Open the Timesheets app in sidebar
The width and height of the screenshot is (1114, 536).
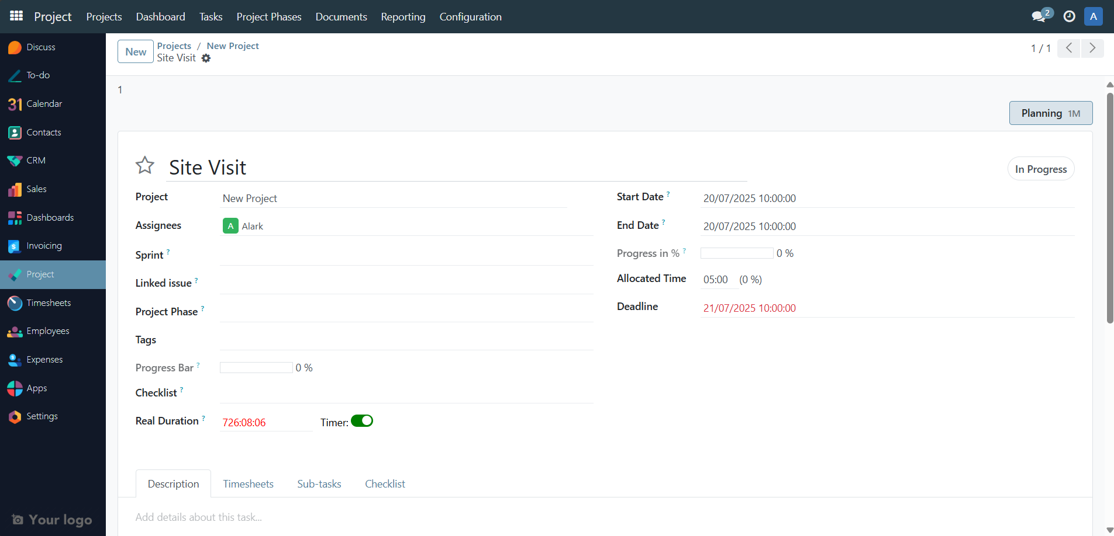pos(48,303)
